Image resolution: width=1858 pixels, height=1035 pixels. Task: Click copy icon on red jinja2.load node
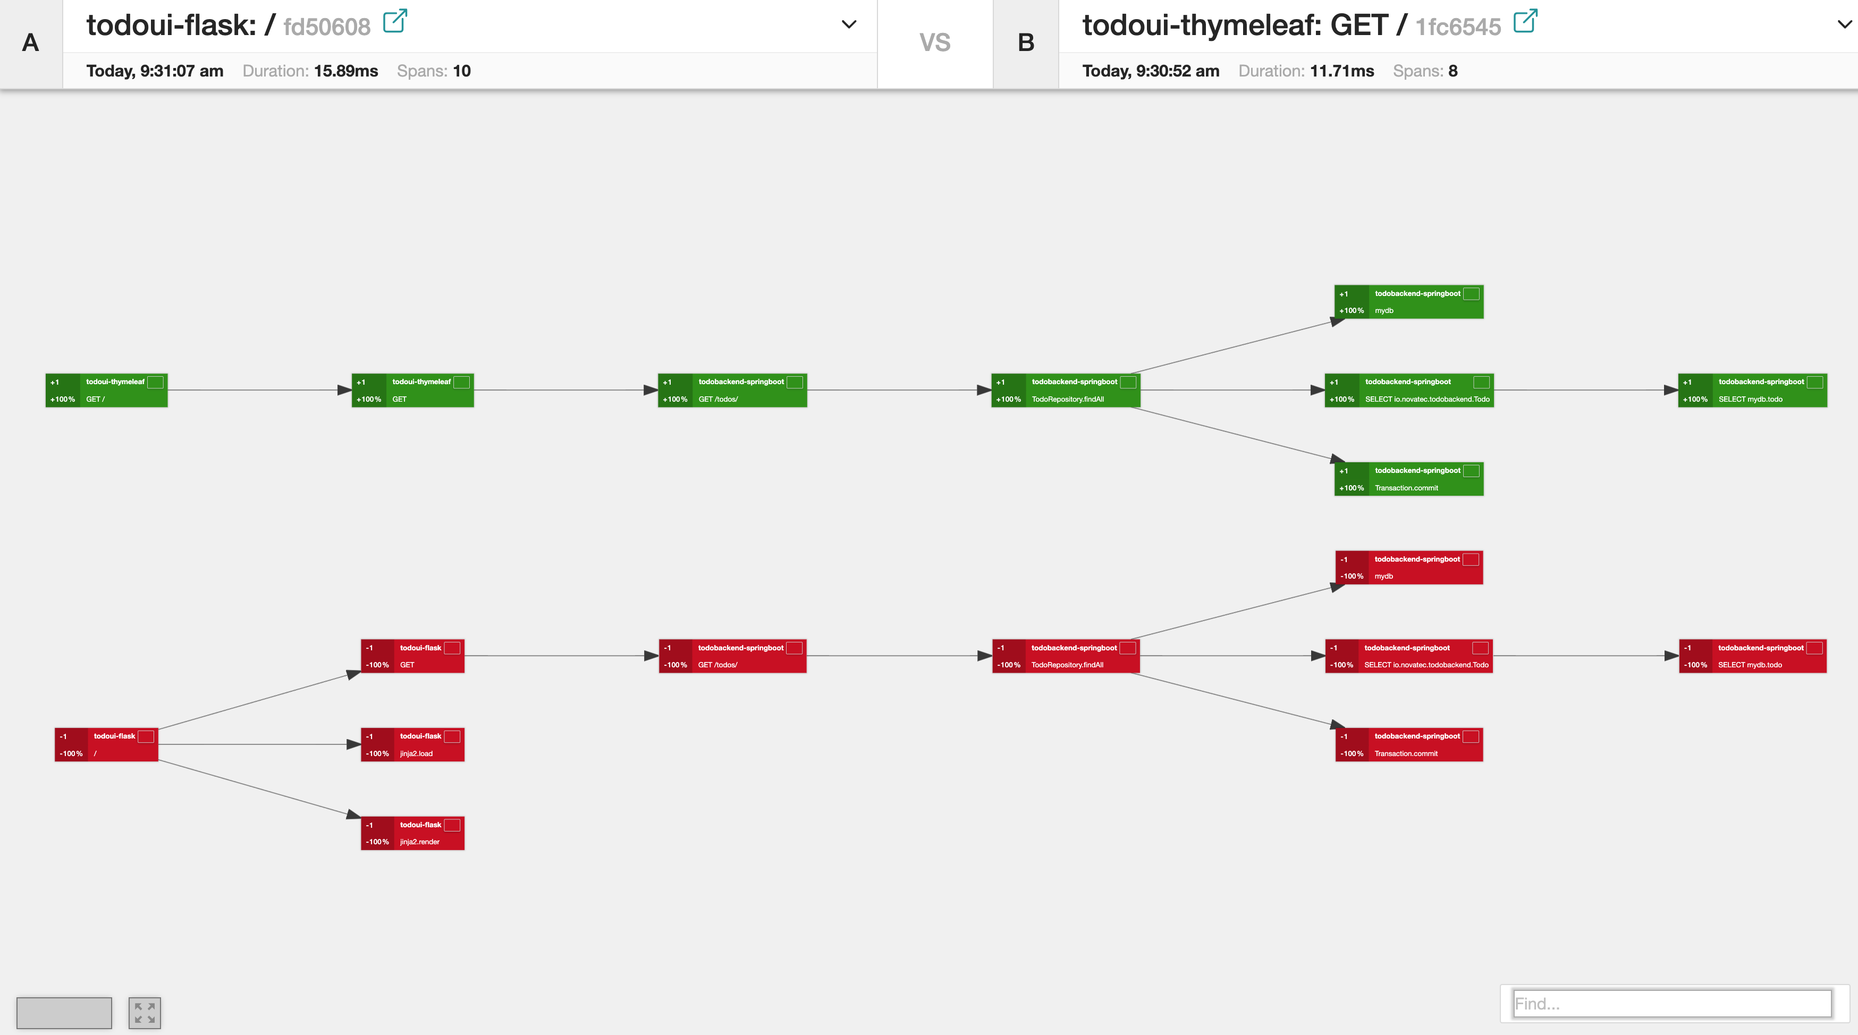pos(452,736)
